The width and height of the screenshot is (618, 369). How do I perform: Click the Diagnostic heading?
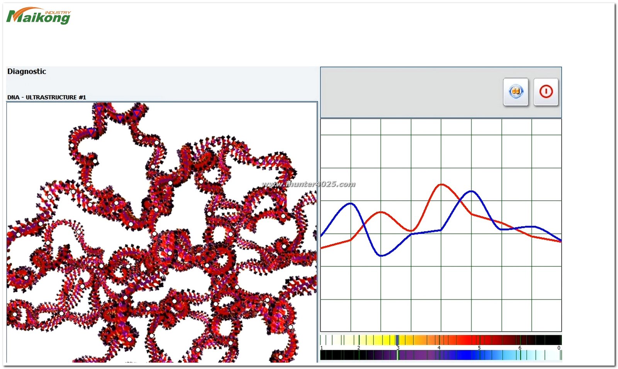tap(27, 71)
